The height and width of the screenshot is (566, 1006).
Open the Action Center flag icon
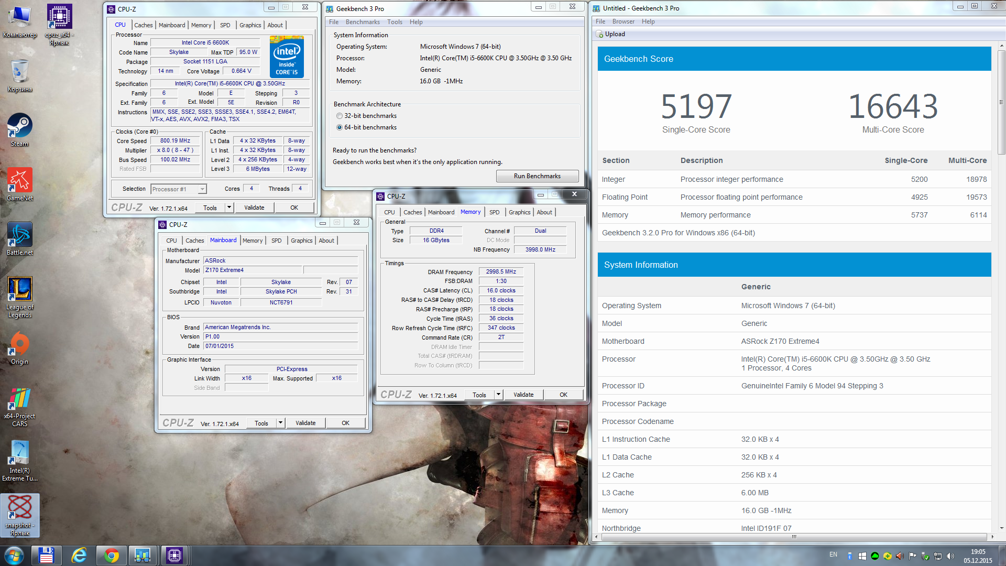[912, 556]
